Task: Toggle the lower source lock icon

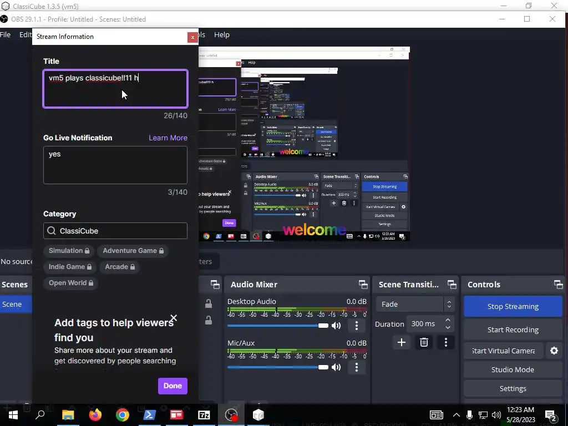Action: click(209, 320)
